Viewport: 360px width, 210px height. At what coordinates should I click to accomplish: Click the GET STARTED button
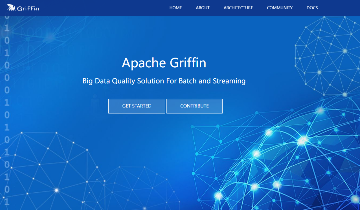pos(137,106)
